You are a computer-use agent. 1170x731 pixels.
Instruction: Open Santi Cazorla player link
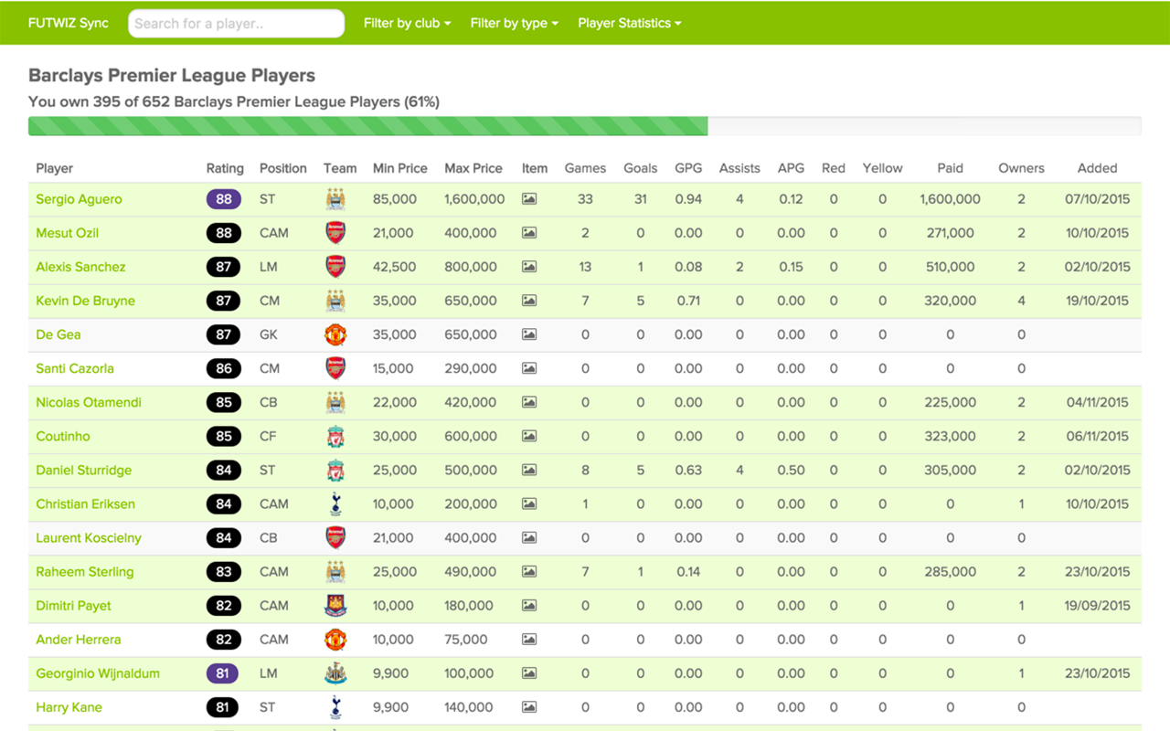click(75, 368)
